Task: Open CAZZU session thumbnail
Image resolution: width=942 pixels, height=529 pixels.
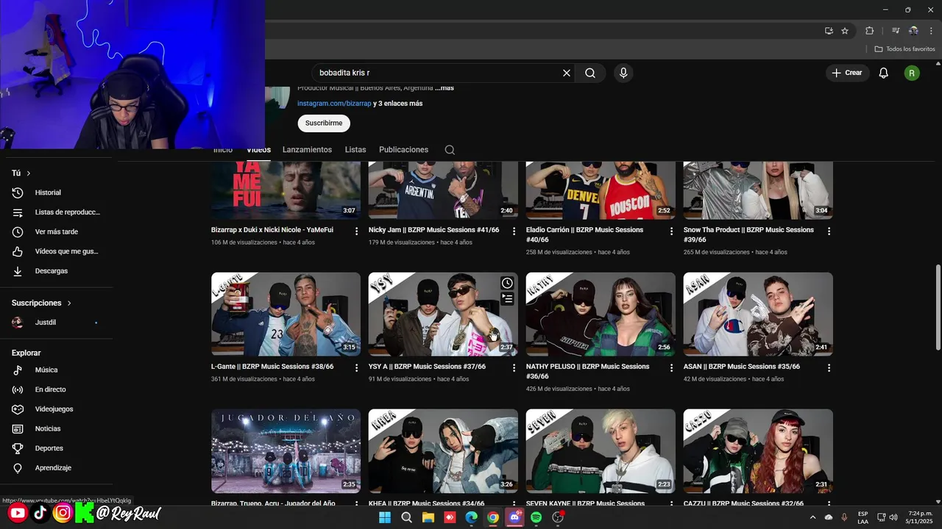Action: point(758,451)
